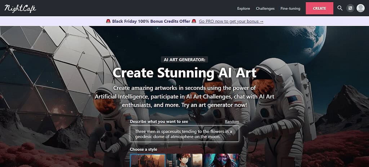369x167 pixels.
Task: Click the Choose a style label
Action: click(143, 149)
